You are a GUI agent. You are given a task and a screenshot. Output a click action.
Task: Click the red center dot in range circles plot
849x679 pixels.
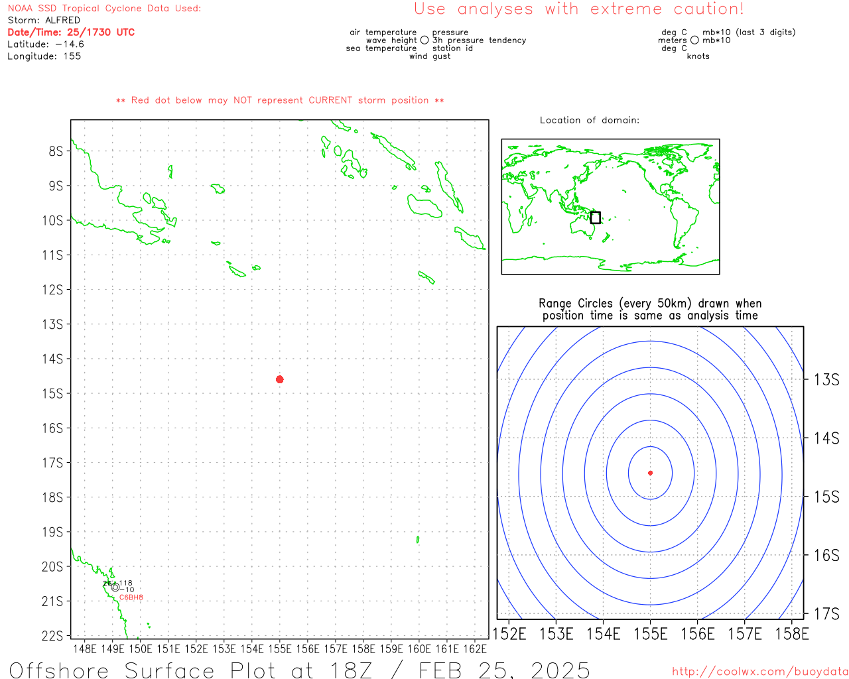pos(650,473)
